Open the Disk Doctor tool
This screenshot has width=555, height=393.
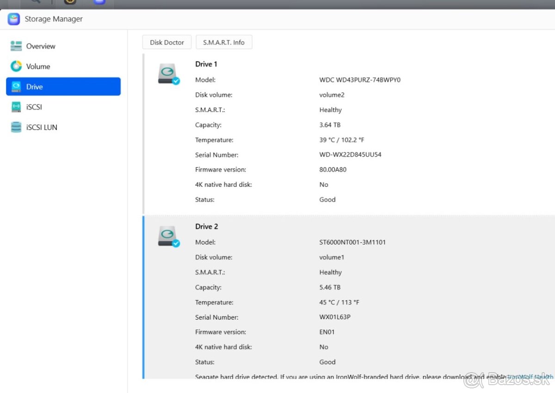167,42
